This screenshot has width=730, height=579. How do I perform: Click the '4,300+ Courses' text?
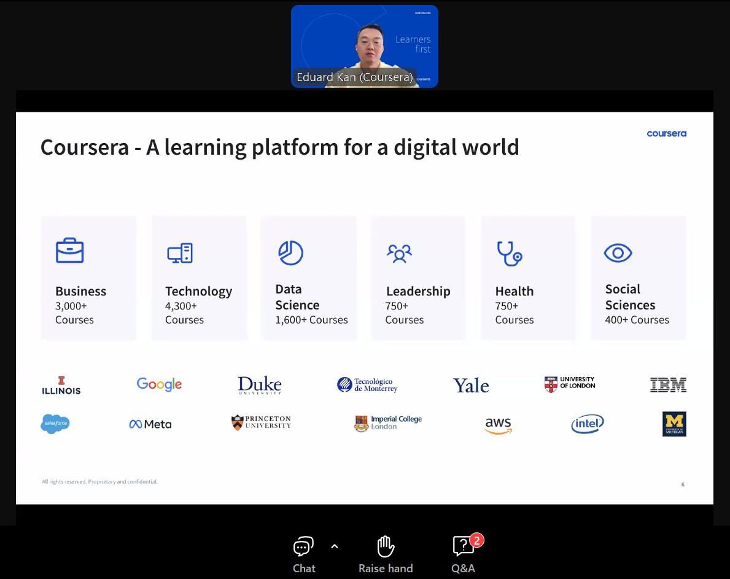click(x=184, y=313)
